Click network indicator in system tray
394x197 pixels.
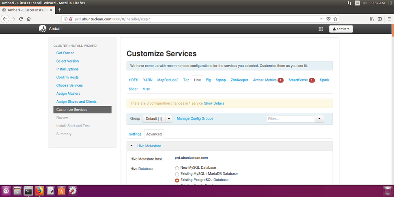pos(349,3)
